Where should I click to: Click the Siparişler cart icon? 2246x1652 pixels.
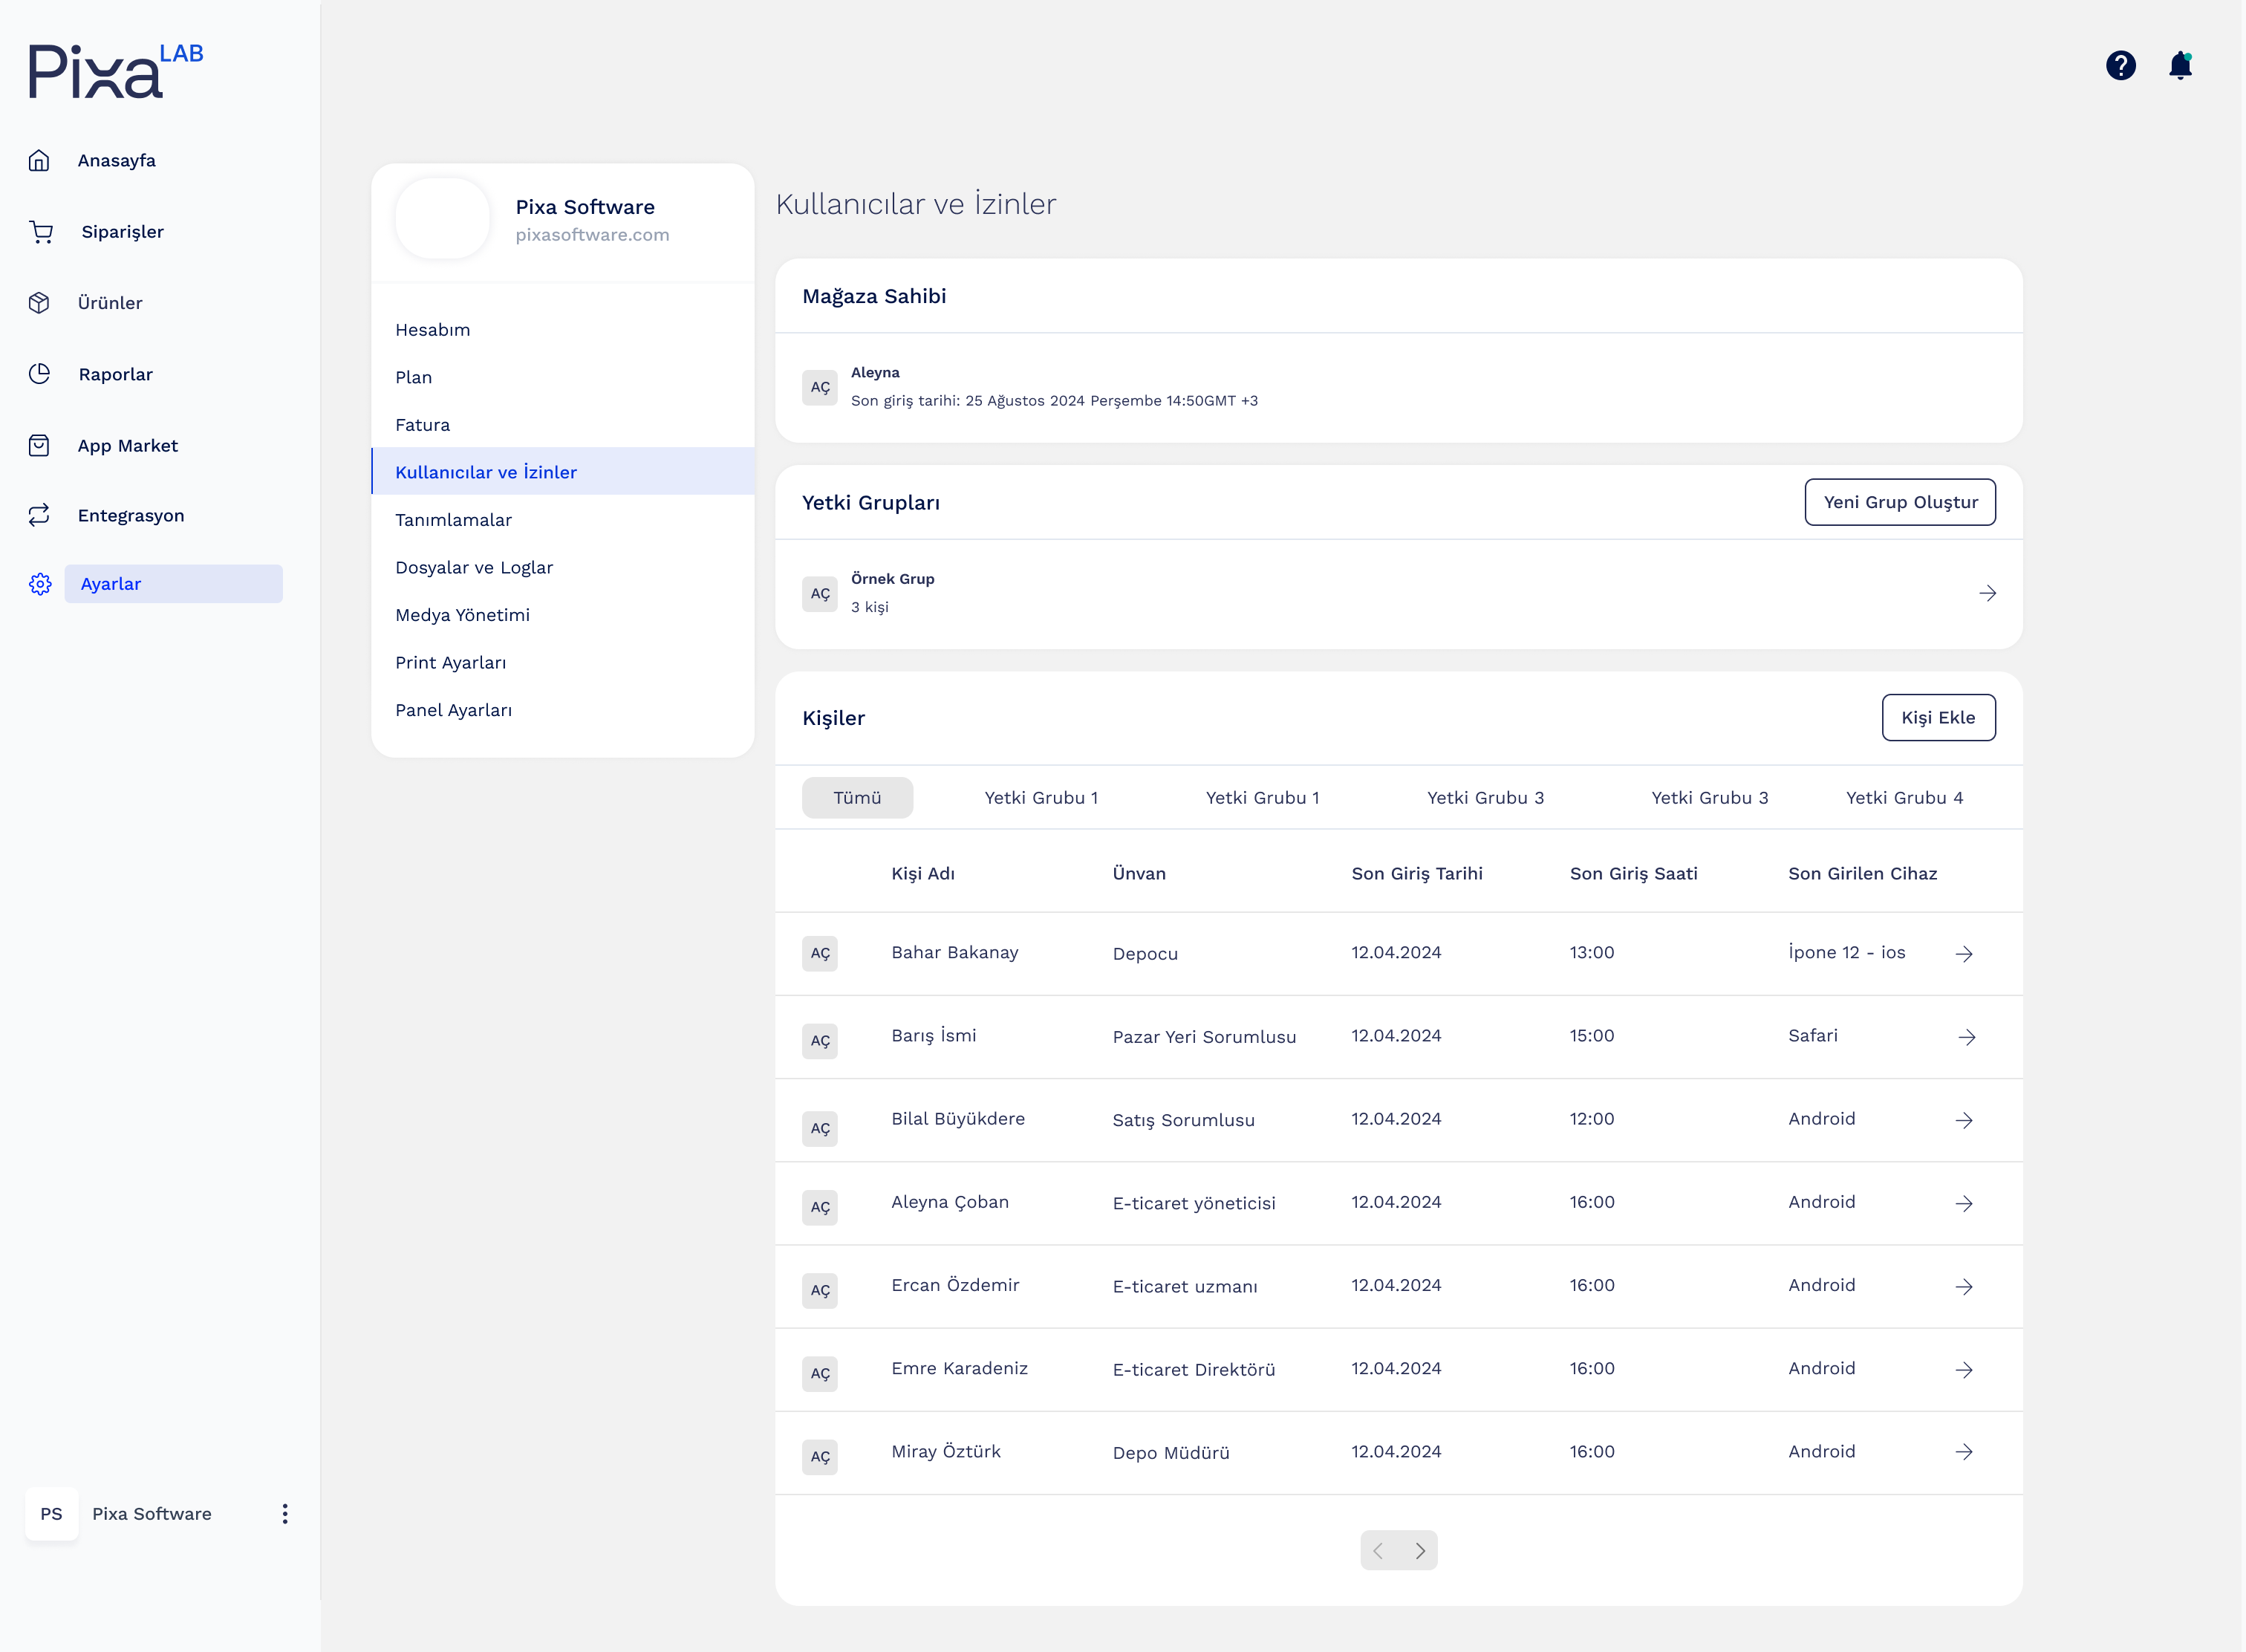coord(41,232)
